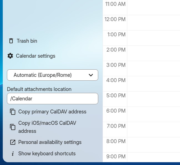Create an event at the 4:00 PM slot
This screenshot has height=165, width=180.
pos(153,84)
